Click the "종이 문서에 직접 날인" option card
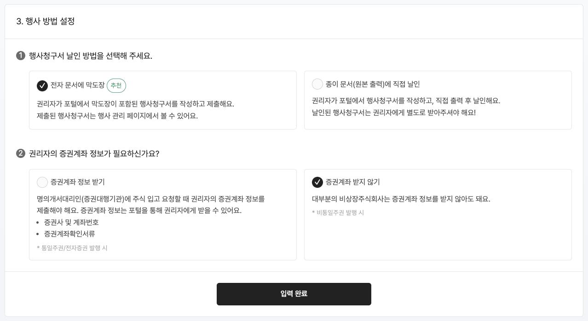The height and width of the screenshot is (321, 588). click(x=438, y=100)
